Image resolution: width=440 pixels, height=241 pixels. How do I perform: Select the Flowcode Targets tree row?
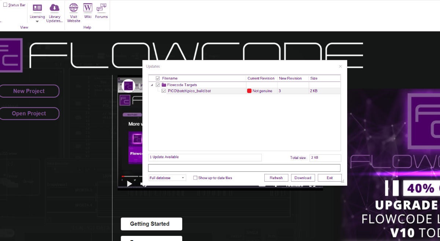(245, 85)
